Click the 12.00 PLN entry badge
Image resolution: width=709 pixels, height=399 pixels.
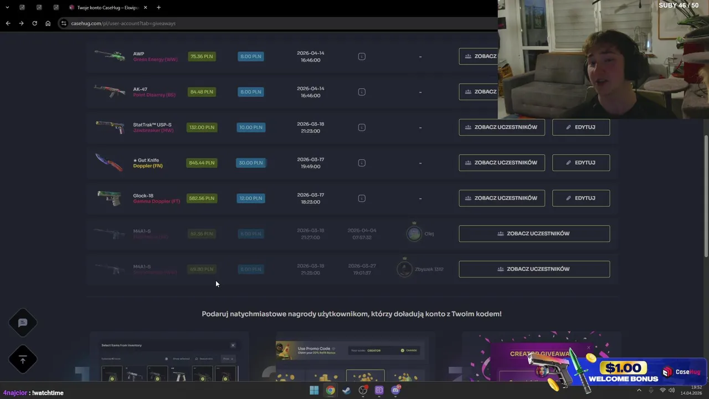[250, 198]
